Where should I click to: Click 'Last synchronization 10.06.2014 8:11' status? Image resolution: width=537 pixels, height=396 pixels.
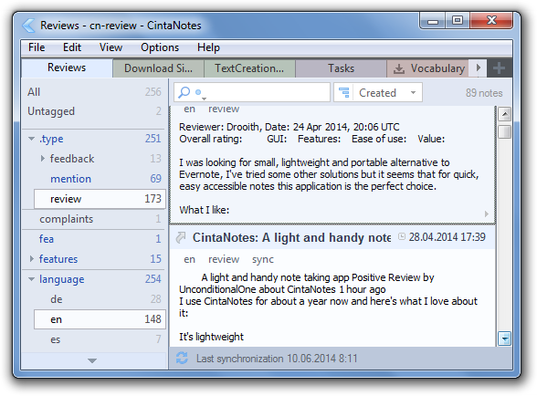click(277, 359)
